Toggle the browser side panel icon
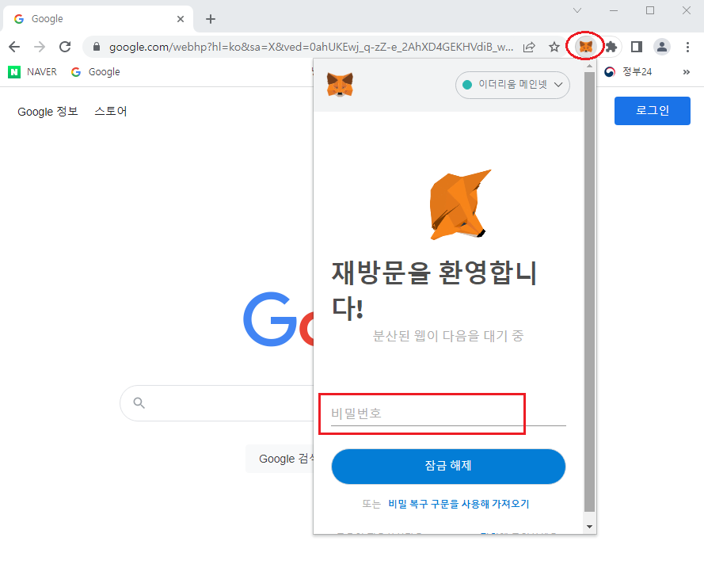The width and height of the screenshot is (704, 568). click(x=636, y=47)
